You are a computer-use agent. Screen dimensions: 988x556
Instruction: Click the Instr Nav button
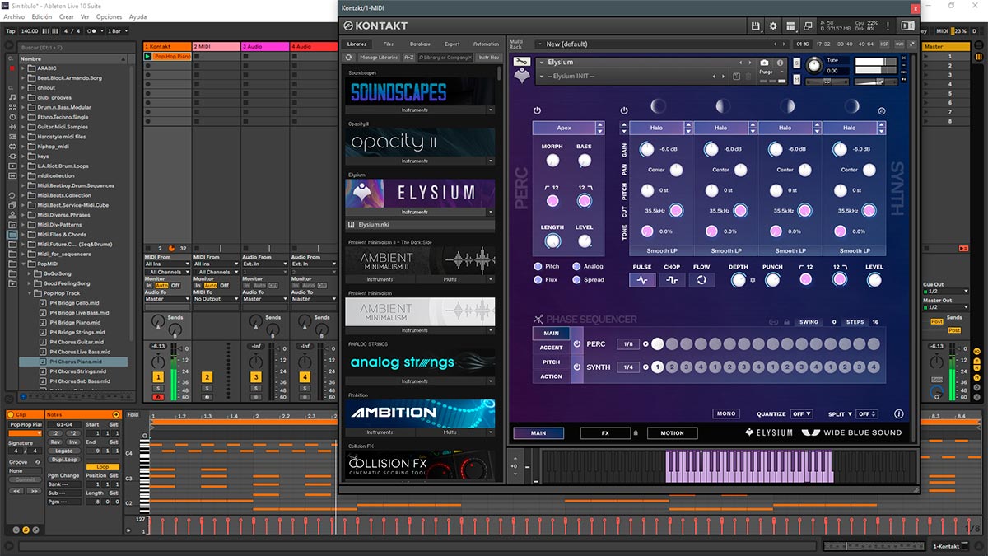pyautogui.click(x=488, y=58)
